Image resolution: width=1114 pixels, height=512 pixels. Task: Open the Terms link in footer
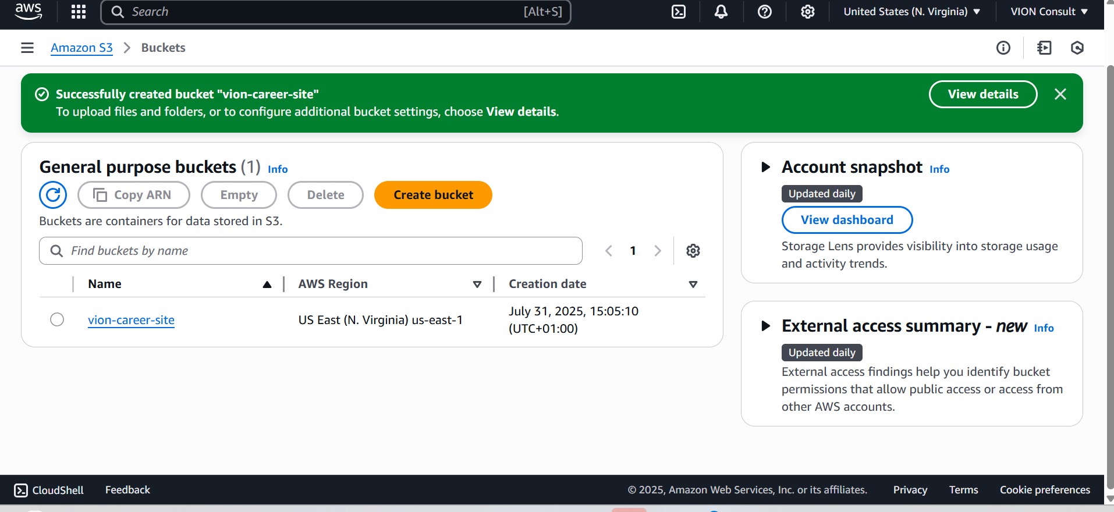(x=963, y=490)
